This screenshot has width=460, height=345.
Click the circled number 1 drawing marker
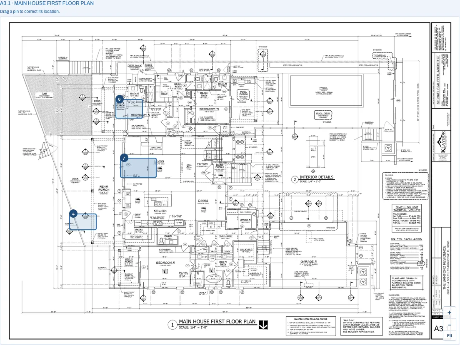[172, 325]
